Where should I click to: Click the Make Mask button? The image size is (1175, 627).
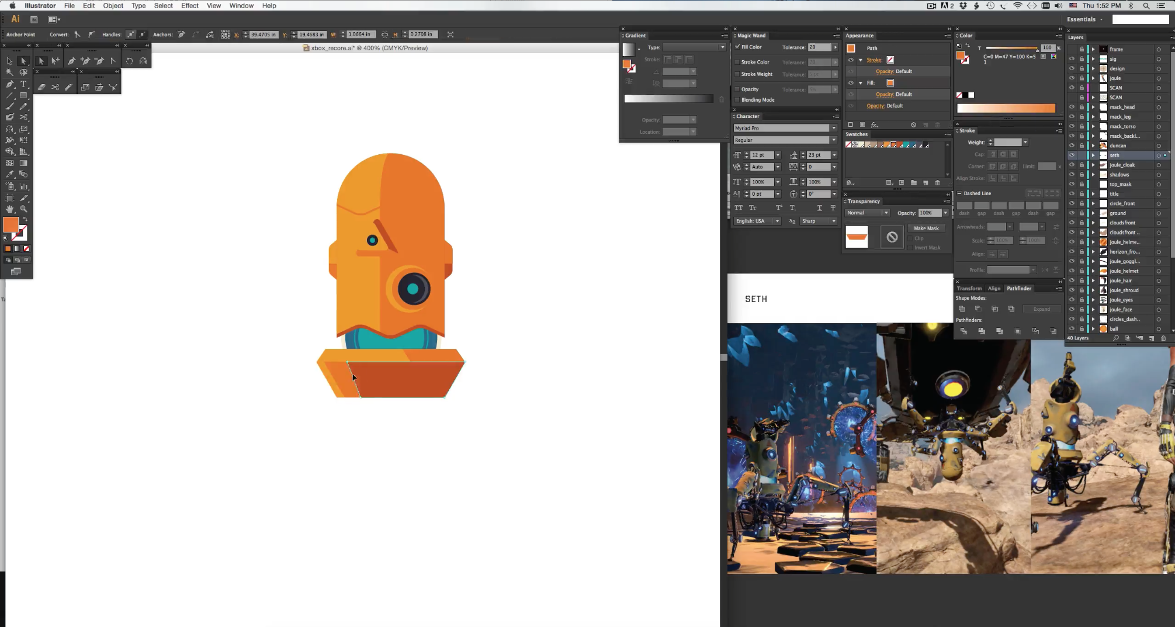pyautogui.click(x=926, y=228)
